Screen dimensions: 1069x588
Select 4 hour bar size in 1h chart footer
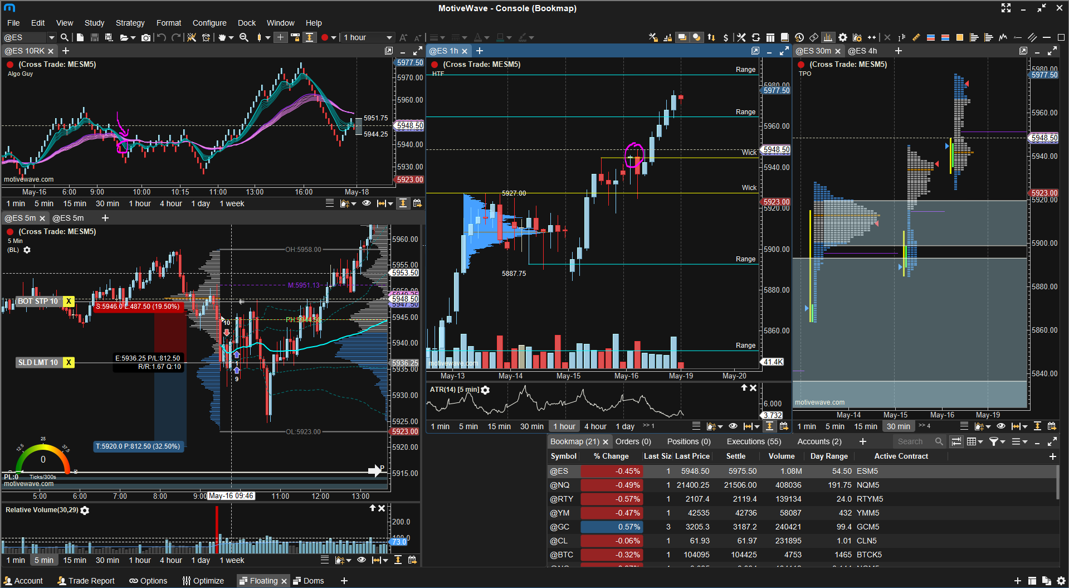point(595,426)
